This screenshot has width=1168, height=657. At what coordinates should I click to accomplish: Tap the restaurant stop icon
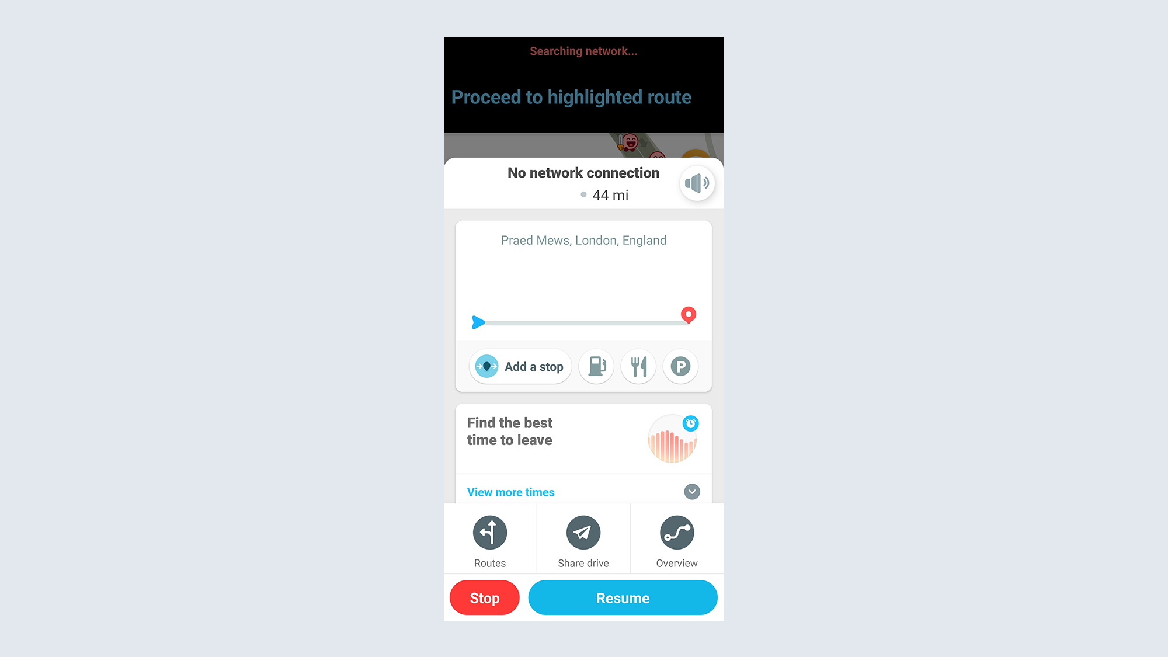[638, 367]
